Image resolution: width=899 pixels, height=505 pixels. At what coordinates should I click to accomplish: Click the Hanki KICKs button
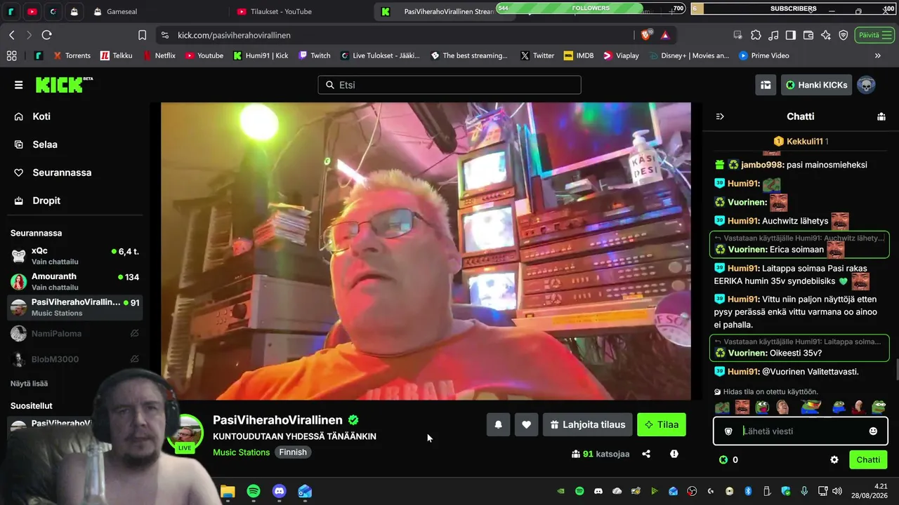[816, 85]
